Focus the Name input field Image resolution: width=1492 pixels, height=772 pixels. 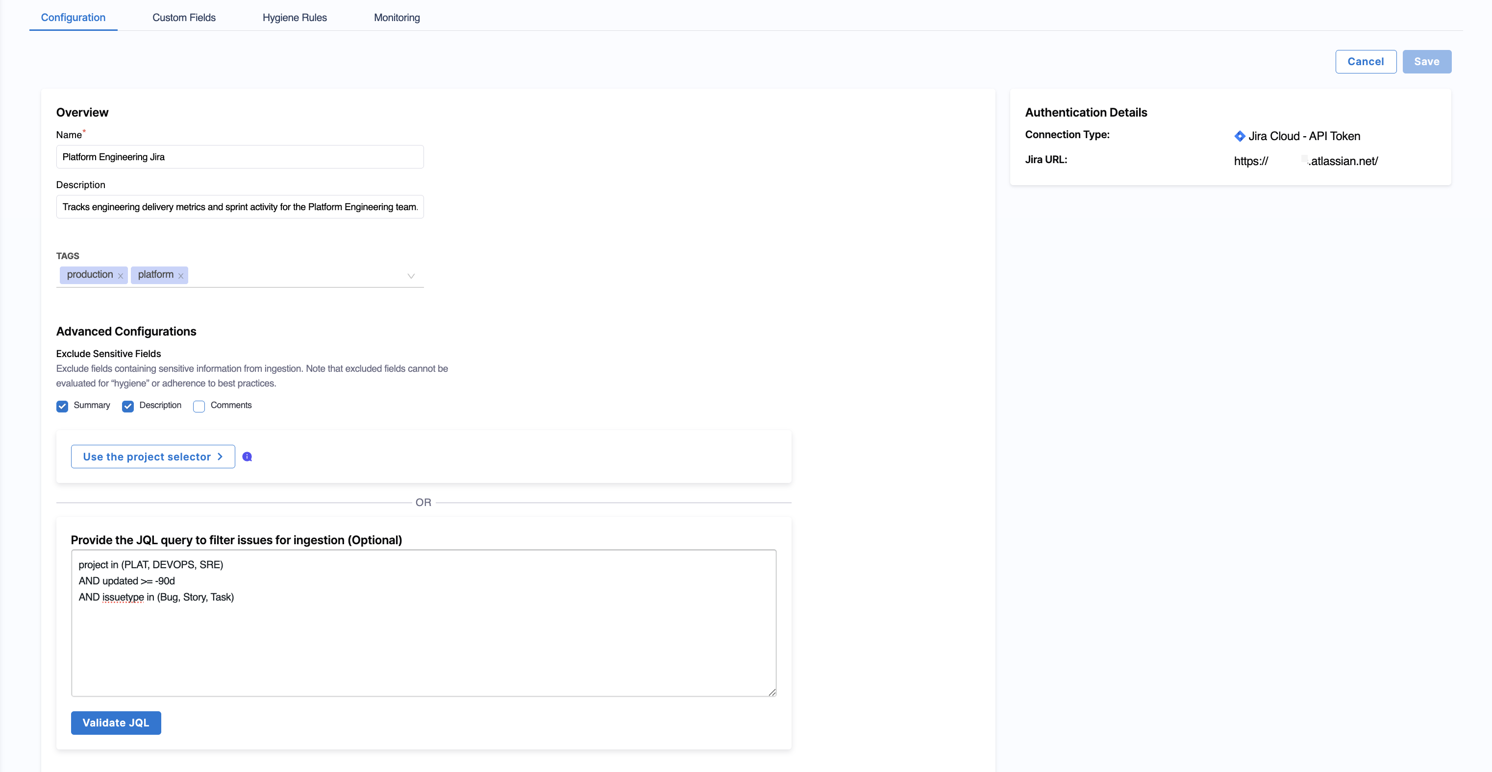[240, 157]
